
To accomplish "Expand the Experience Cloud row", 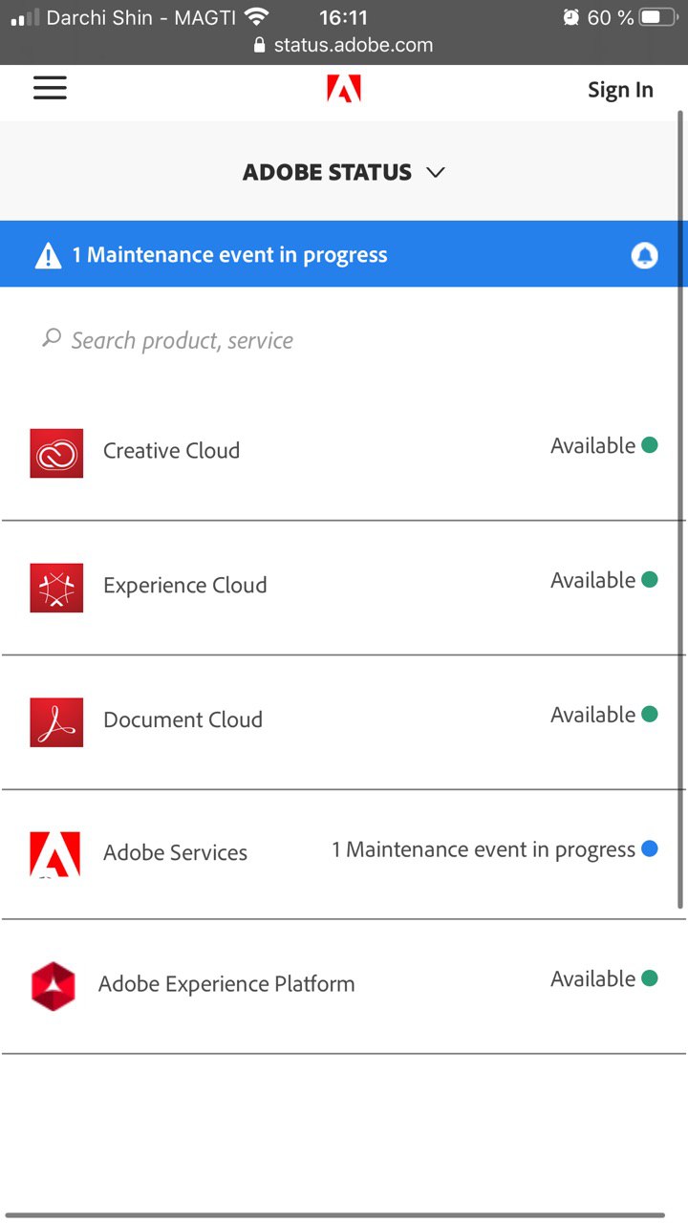I will coord(344,588).
